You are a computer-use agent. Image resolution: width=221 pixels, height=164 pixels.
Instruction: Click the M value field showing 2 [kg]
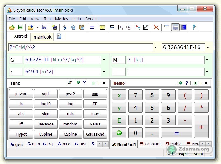coord(166,60)
